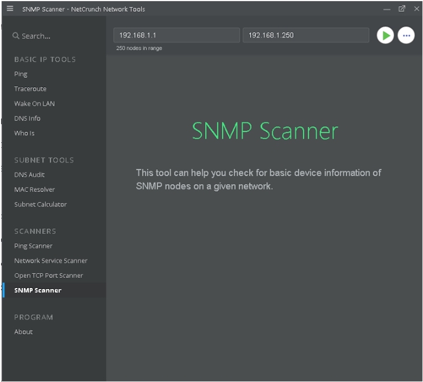Click the starting IP address field 192.168.1.1
The image size is (423, 382).
click(x=177, y=35)
